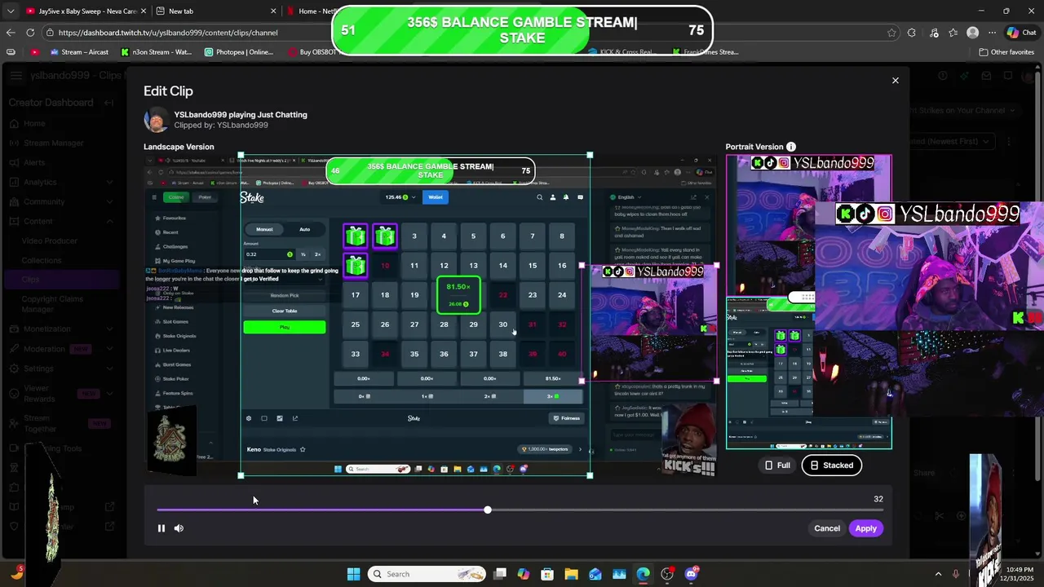Switch to Microsoft Edge in the taskbar
Viewport: 1044px width, 587px height.
[x=644, y=574]
